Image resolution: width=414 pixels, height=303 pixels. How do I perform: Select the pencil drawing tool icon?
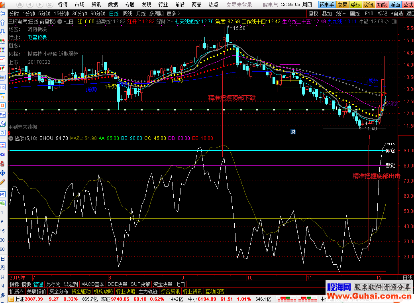[x=3, y=182]
